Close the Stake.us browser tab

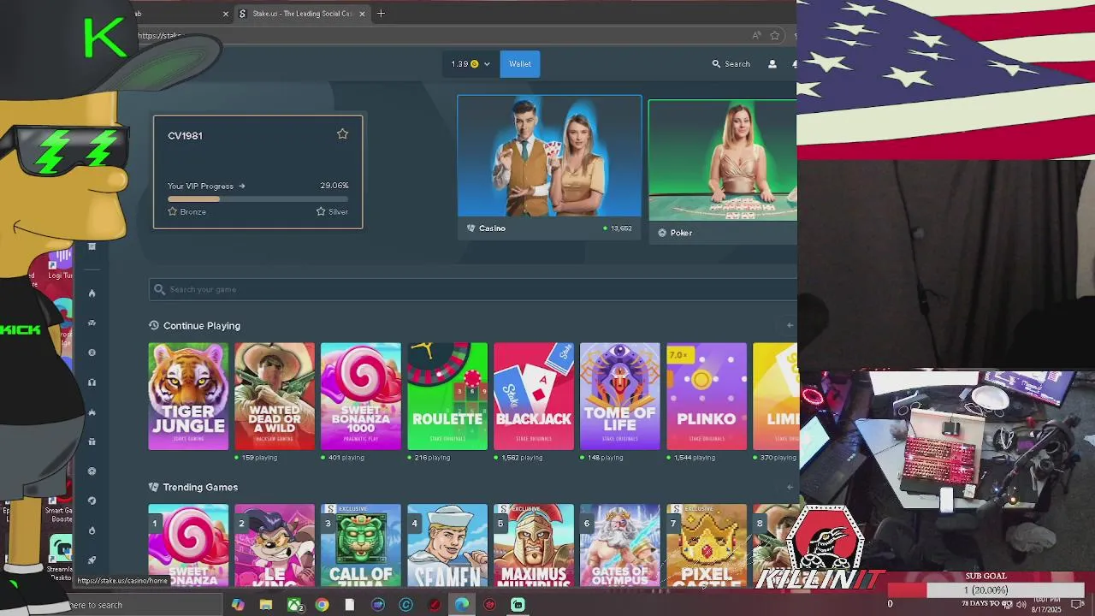363,14
